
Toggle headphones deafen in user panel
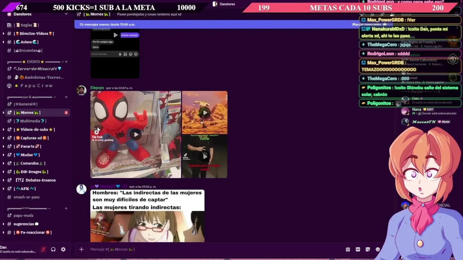(x=53, y=250)
